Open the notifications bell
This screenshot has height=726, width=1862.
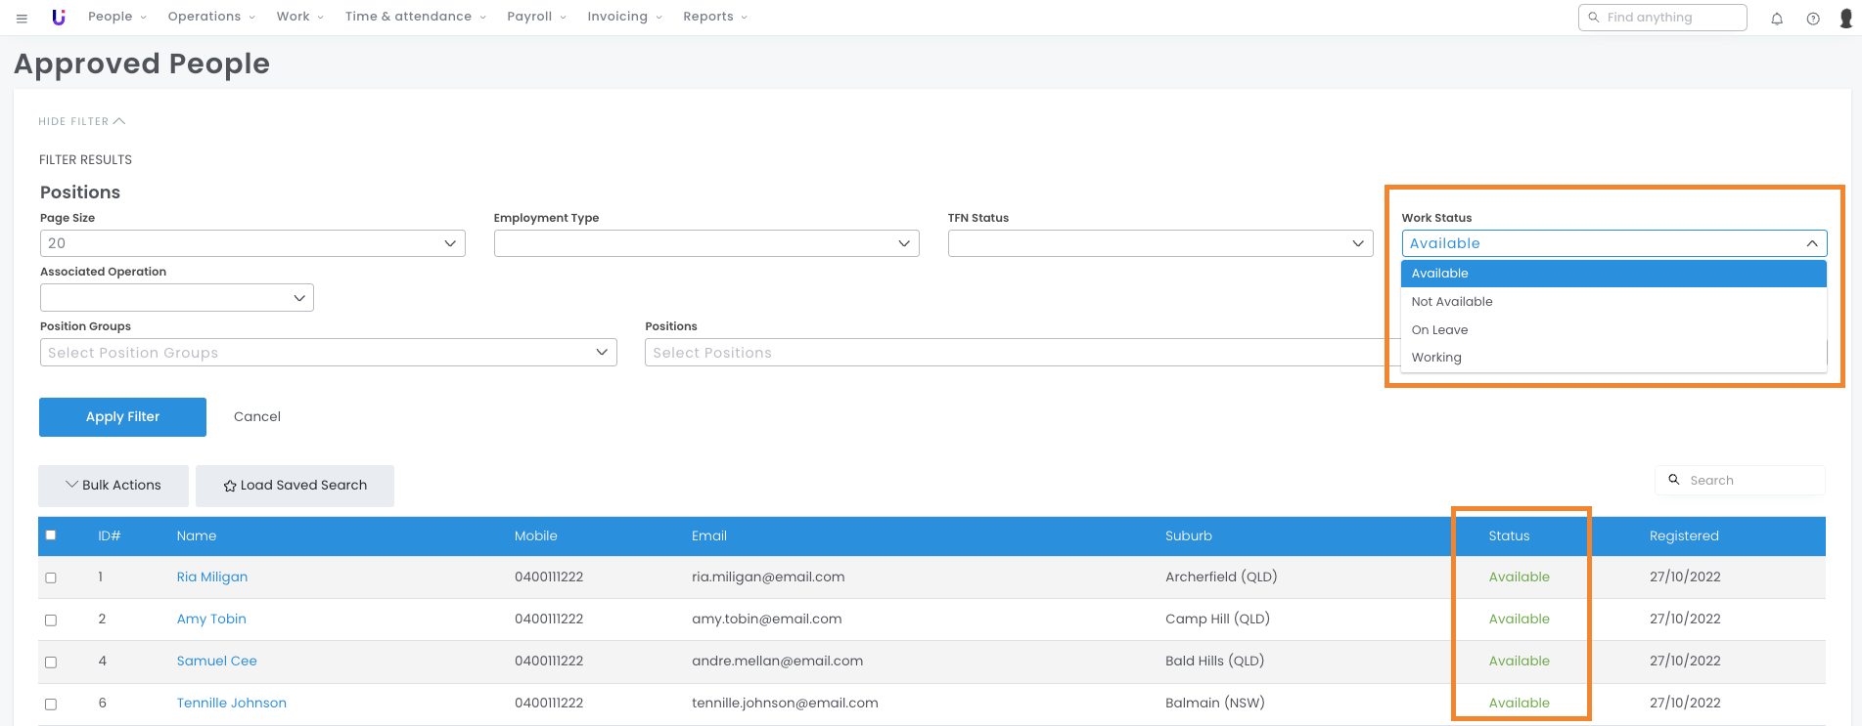(1777, 19)
